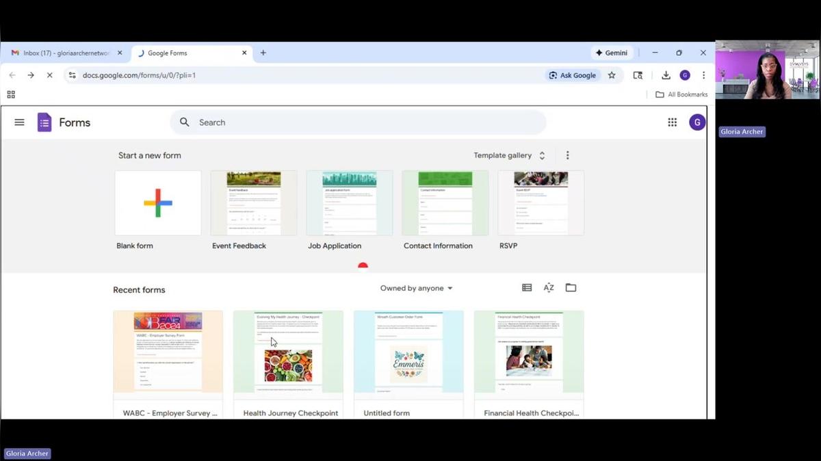
Task: Open Gemini from the browser toolbar
Action: 611,53
